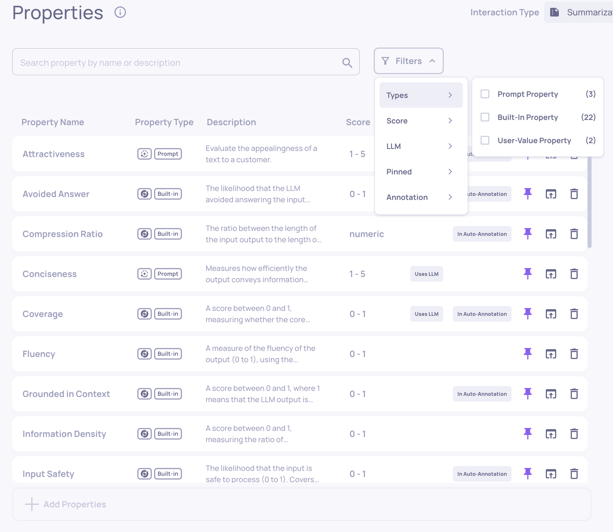Tick the User-Value Property checkbox
The height and width of the screenshot is (532, 613).
click(x=485, y=140)
